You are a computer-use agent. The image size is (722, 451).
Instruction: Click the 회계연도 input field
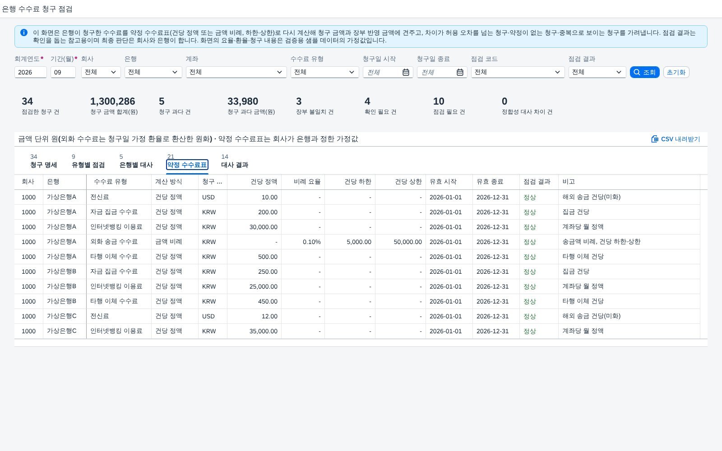click(x=31, y=72)
